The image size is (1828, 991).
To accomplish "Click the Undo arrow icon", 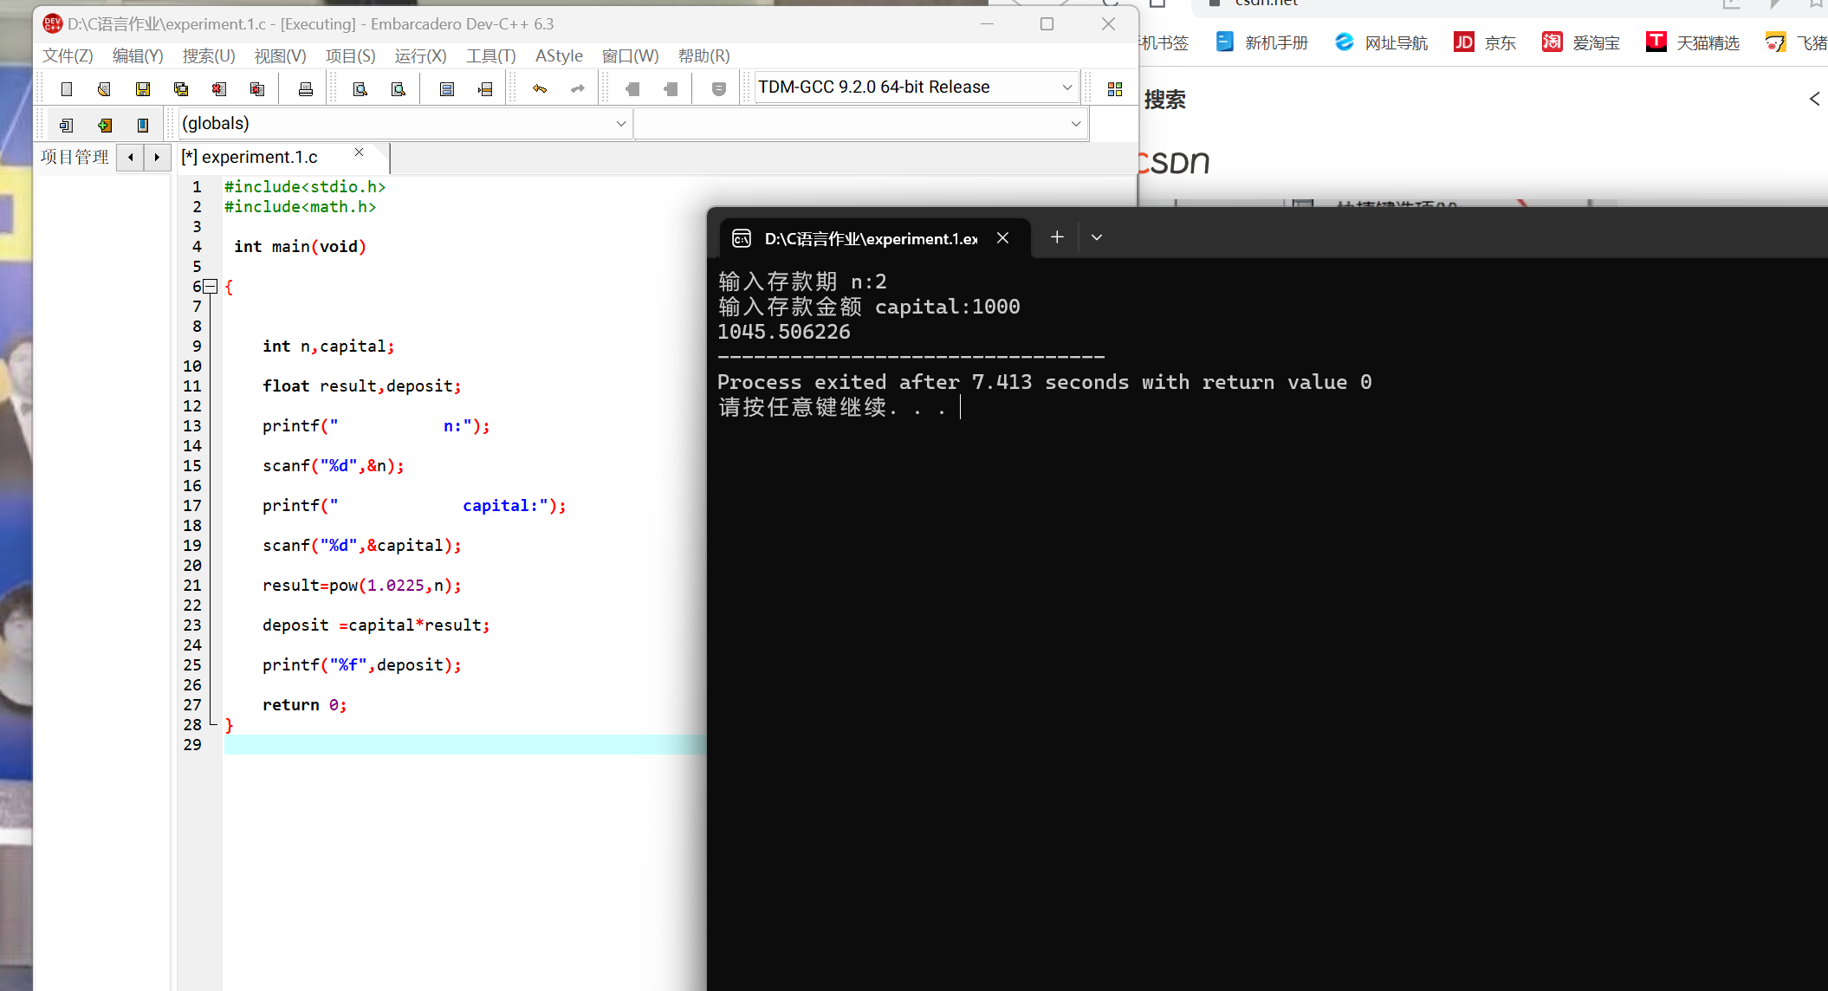I will [x=540, y=89].
